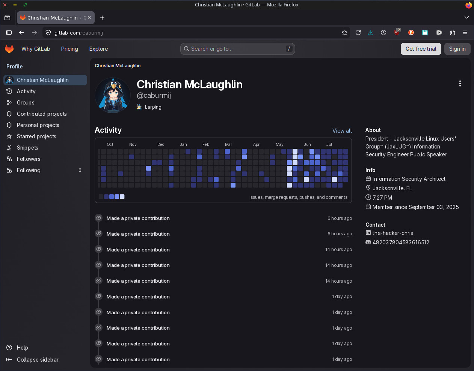Click the Help question mark icon

(x=9, y=348)
